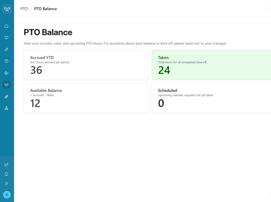
Task: Click the Scheduled value 0
Action: 161,103
